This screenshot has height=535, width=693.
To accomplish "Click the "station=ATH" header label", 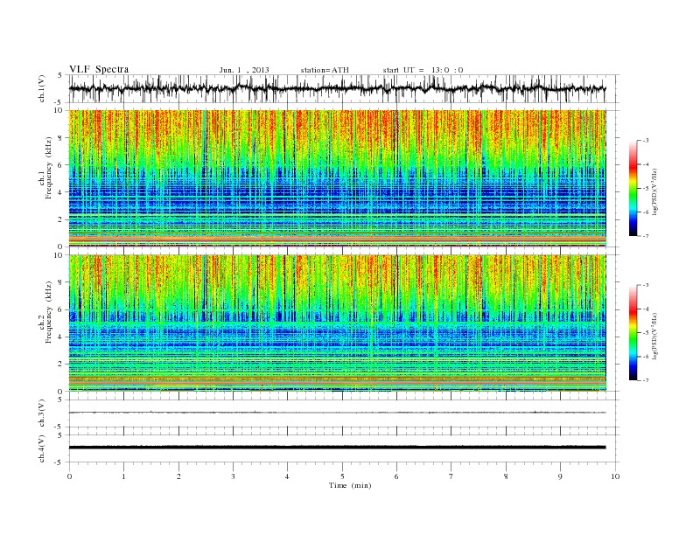I will 325,70.
